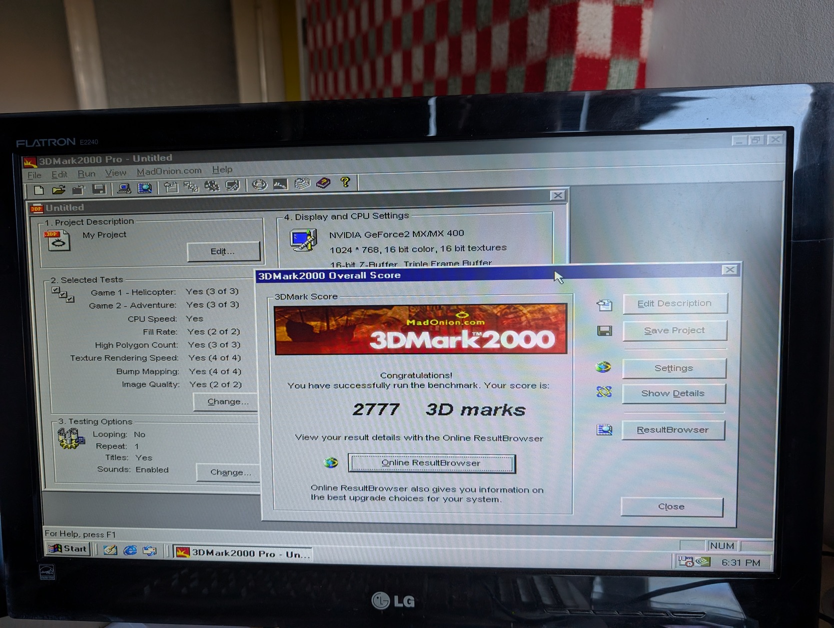Open the Windows Start menu
This screenshot has width=834, height=628.
[68, 549]
